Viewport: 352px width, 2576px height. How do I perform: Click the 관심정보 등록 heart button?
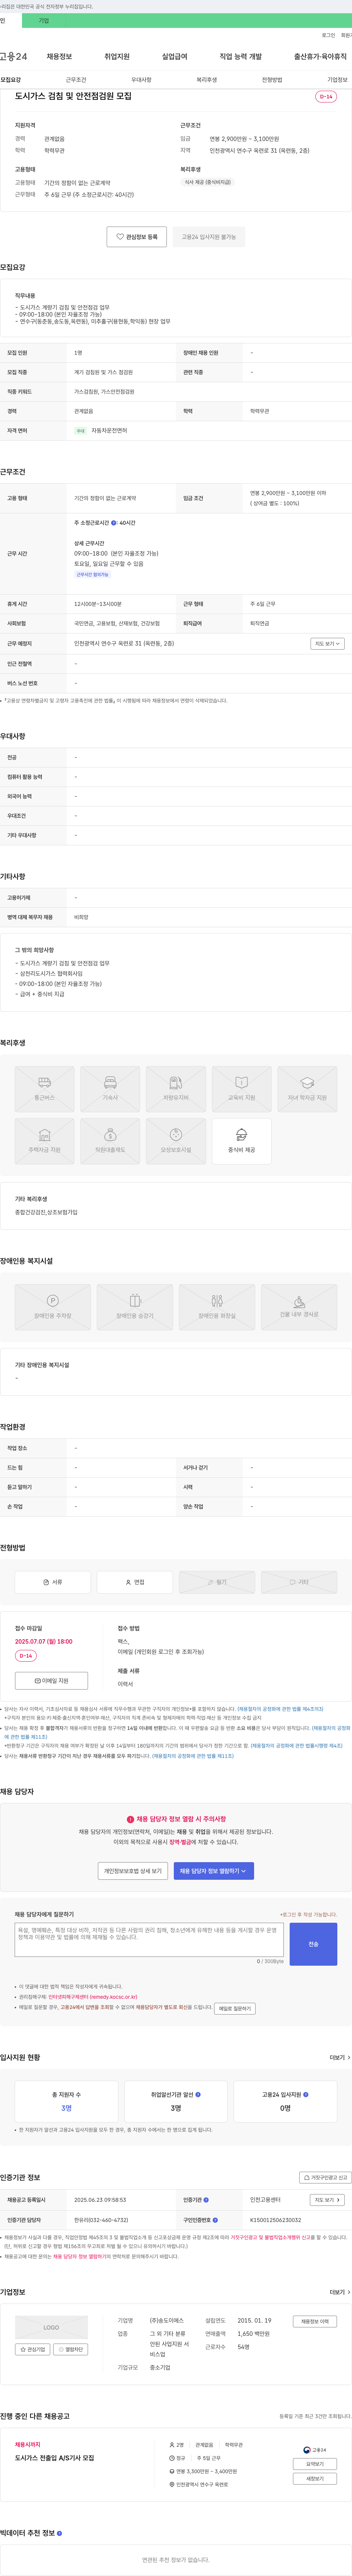tap(137, 237)
